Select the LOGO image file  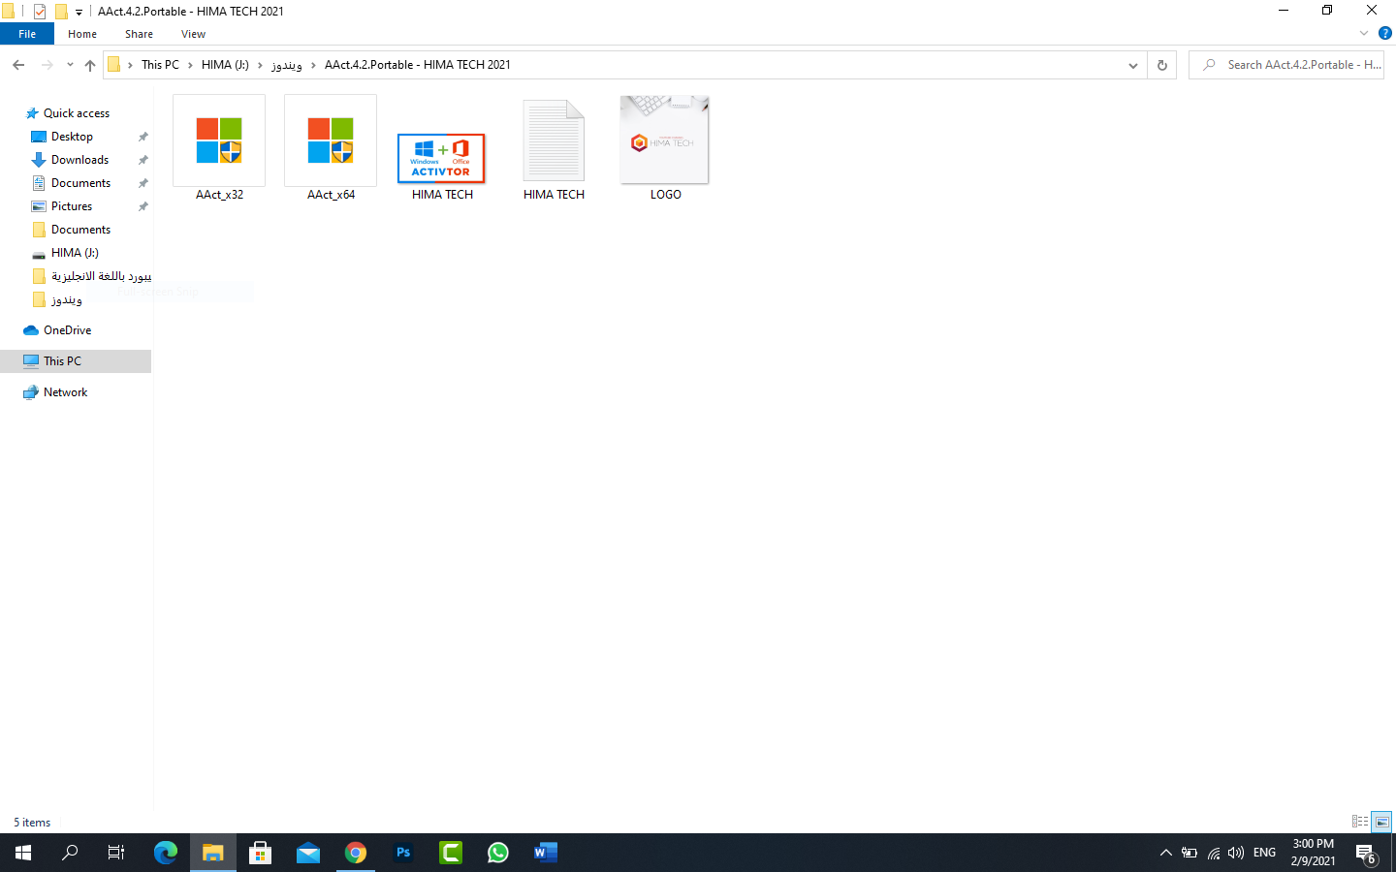tap(665, 148)
